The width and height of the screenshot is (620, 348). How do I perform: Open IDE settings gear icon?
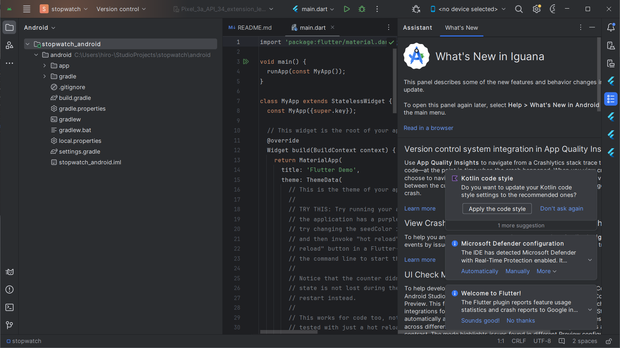coord(536,9)
